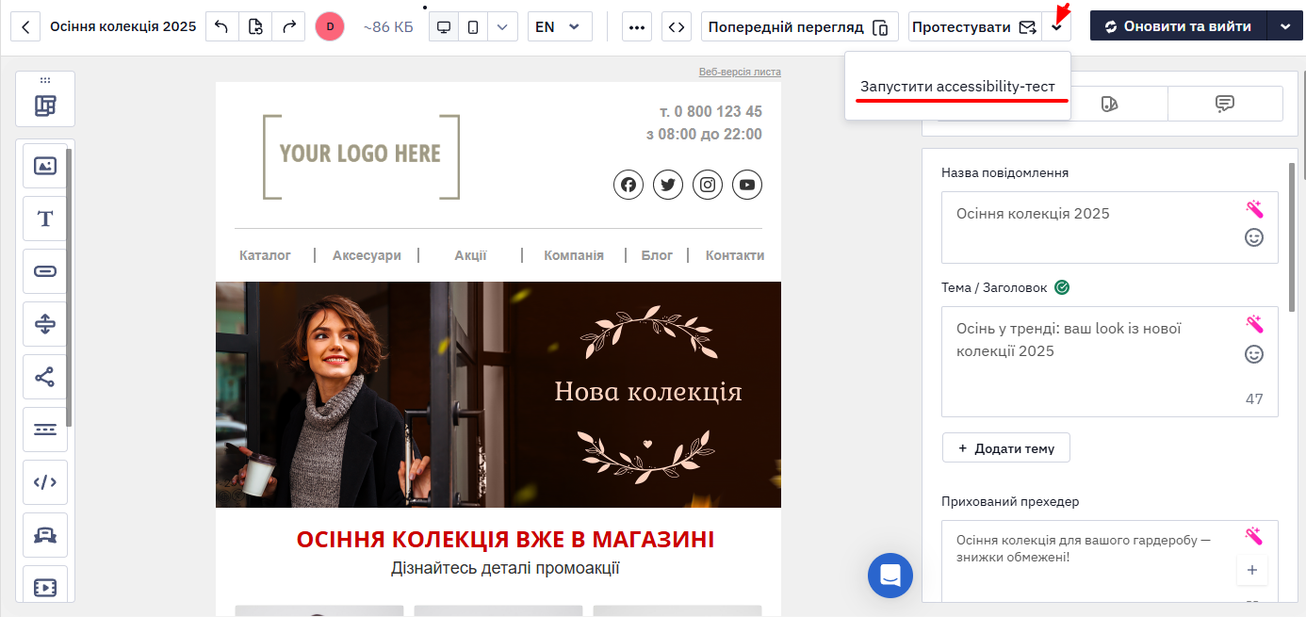Click the YouTube social icon

pyautogui.click(x=747, y=185)
